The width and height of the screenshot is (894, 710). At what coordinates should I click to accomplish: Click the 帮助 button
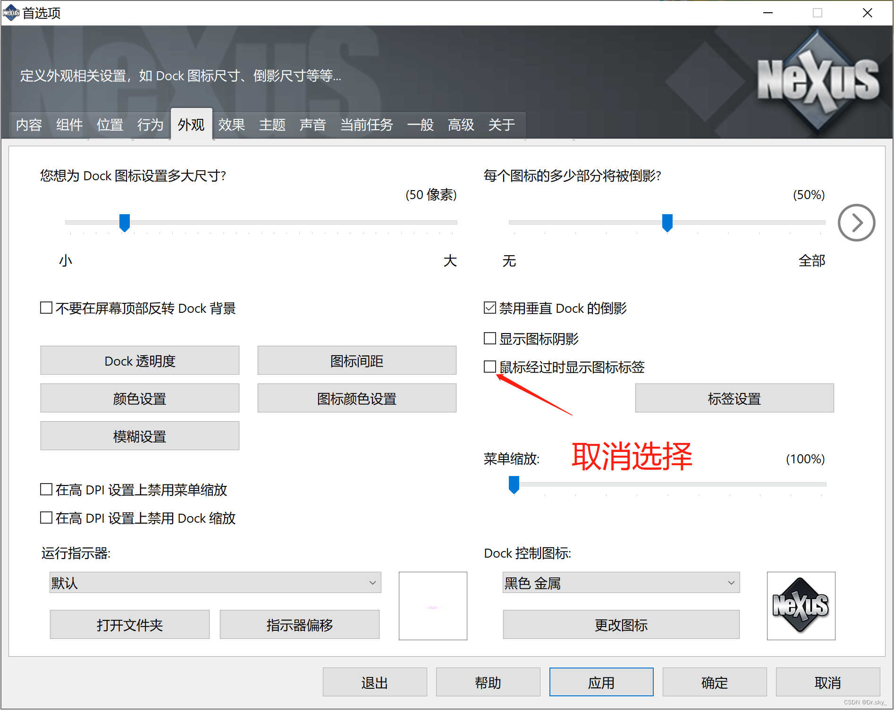pyautogui.click(x=488, y=682)
